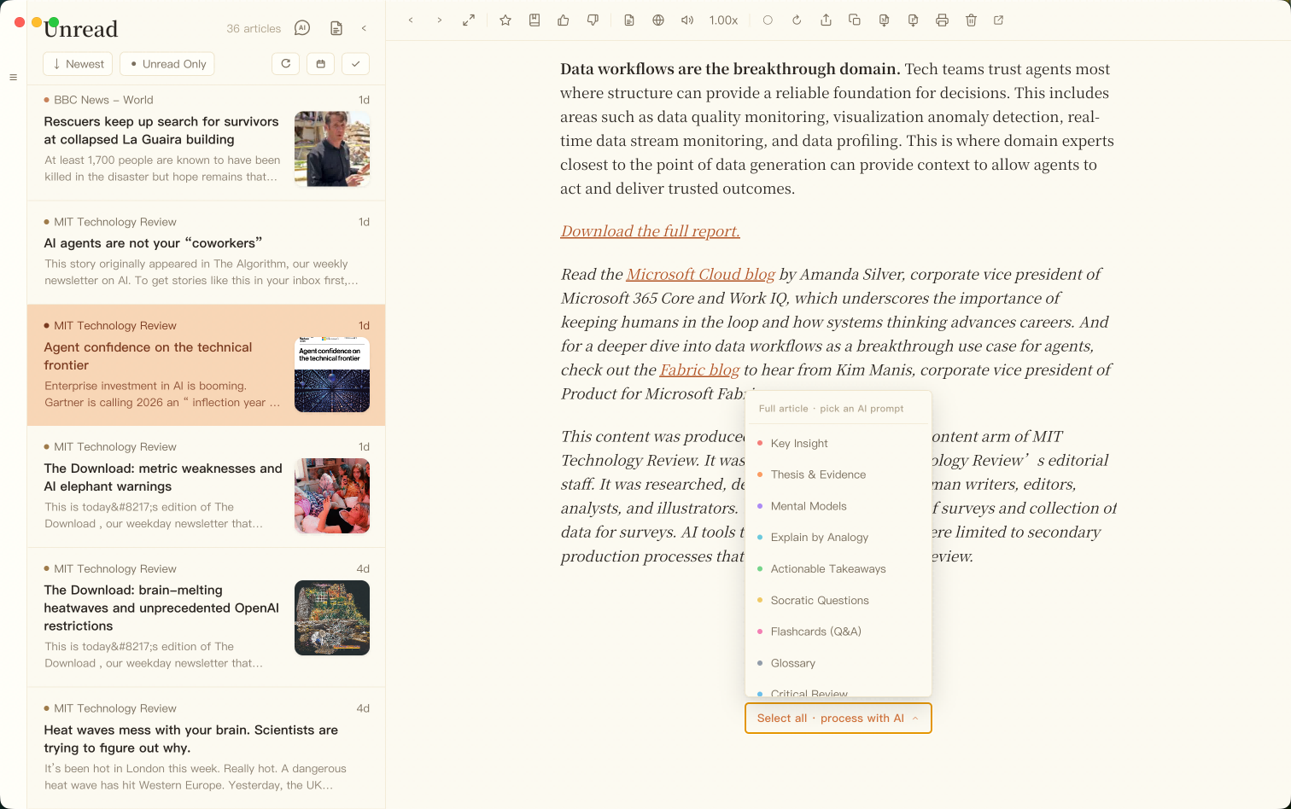Choose the Socratic Questions prompt
The height and width of the screenshot is (809, 1291).
pos(838,601)
